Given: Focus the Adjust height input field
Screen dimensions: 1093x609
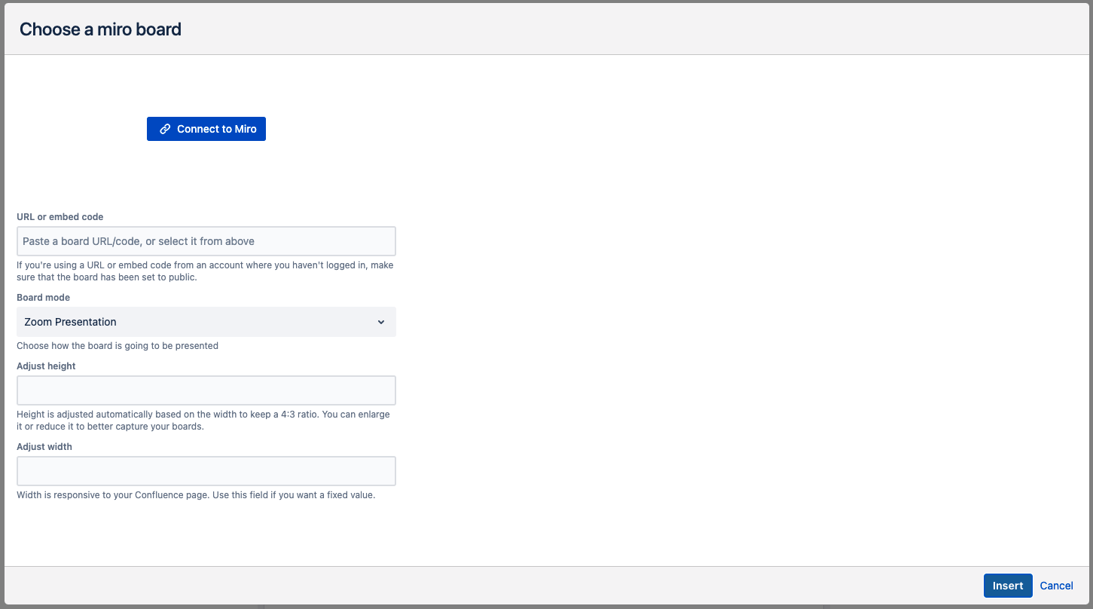Looking at the screenshot, I should [x=206, y=390].
